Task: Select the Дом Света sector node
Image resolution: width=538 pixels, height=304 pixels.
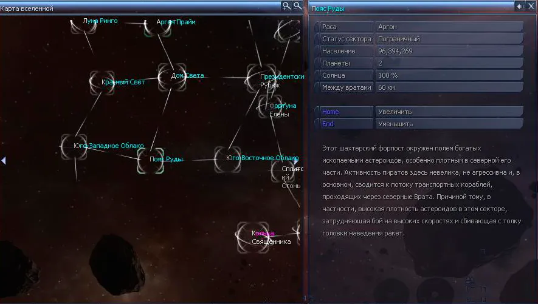Action: (x=172, y=77)
